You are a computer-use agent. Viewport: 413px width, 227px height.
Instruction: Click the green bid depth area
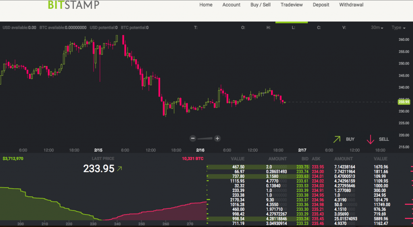[40, 208]
